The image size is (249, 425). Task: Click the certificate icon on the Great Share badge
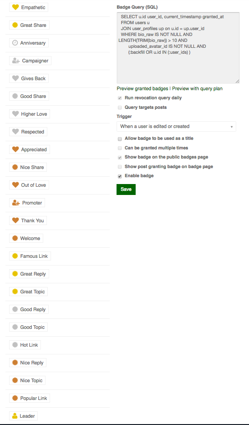(15, 25)
